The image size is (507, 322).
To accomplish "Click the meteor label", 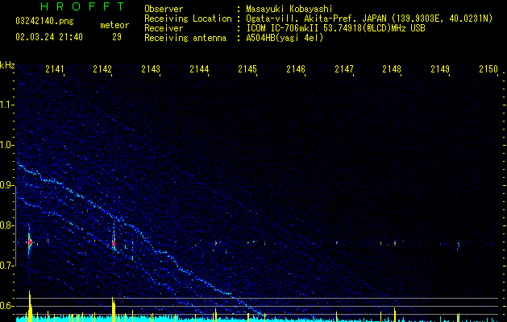I will [x=114, y=25].
